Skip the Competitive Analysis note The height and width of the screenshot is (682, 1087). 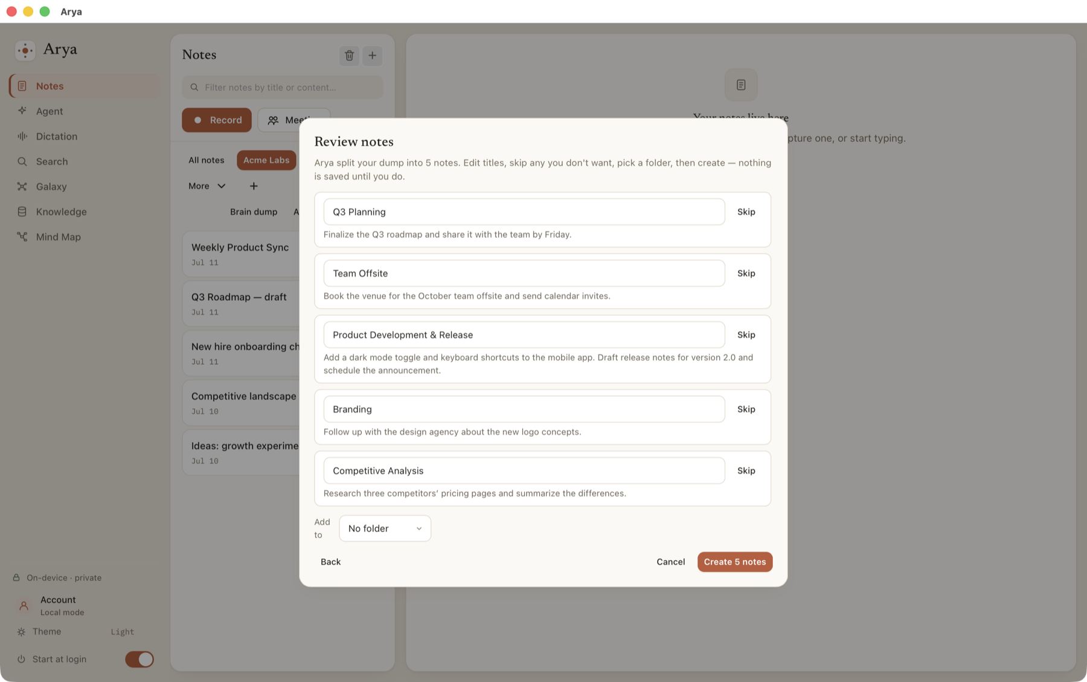coord(746,471)
